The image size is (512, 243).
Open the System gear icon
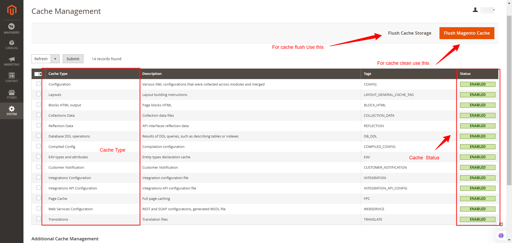coord(11,109)
